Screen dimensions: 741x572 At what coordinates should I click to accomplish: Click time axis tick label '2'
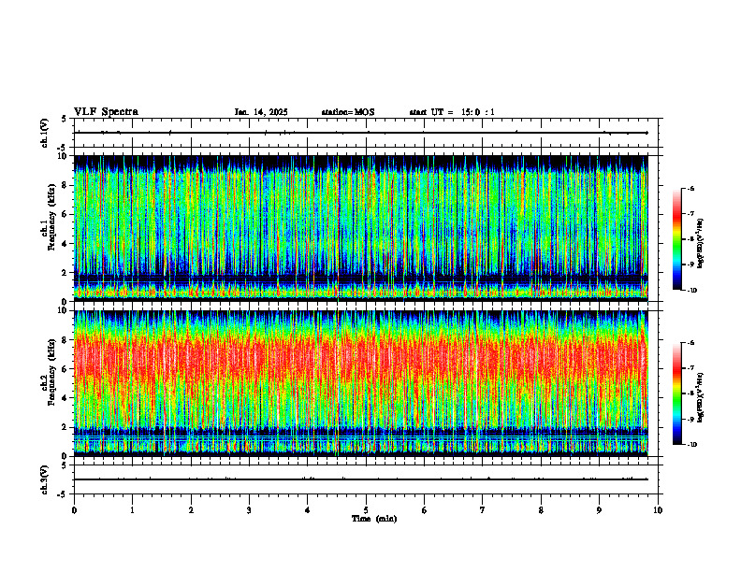click(191, 510)
